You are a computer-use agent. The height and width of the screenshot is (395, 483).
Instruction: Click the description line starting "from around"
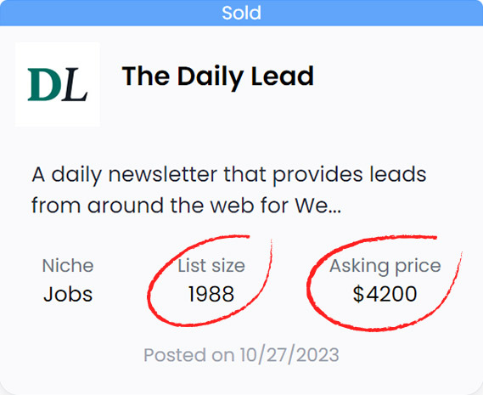[x=187, y=205]
